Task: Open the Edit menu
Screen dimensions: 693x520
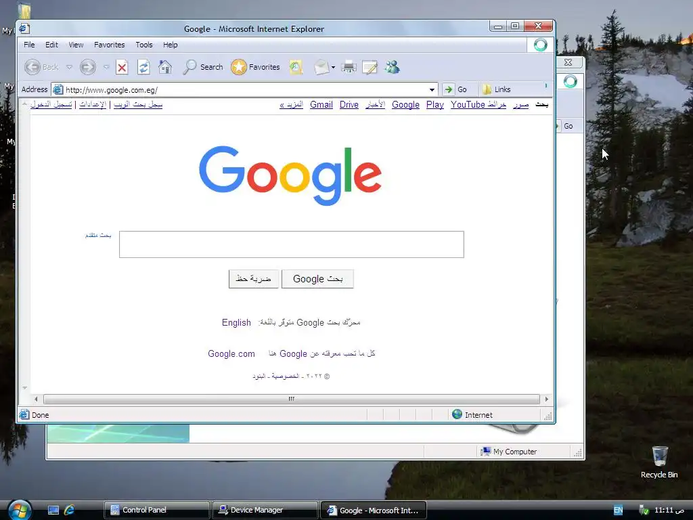Action: (51, 45)
